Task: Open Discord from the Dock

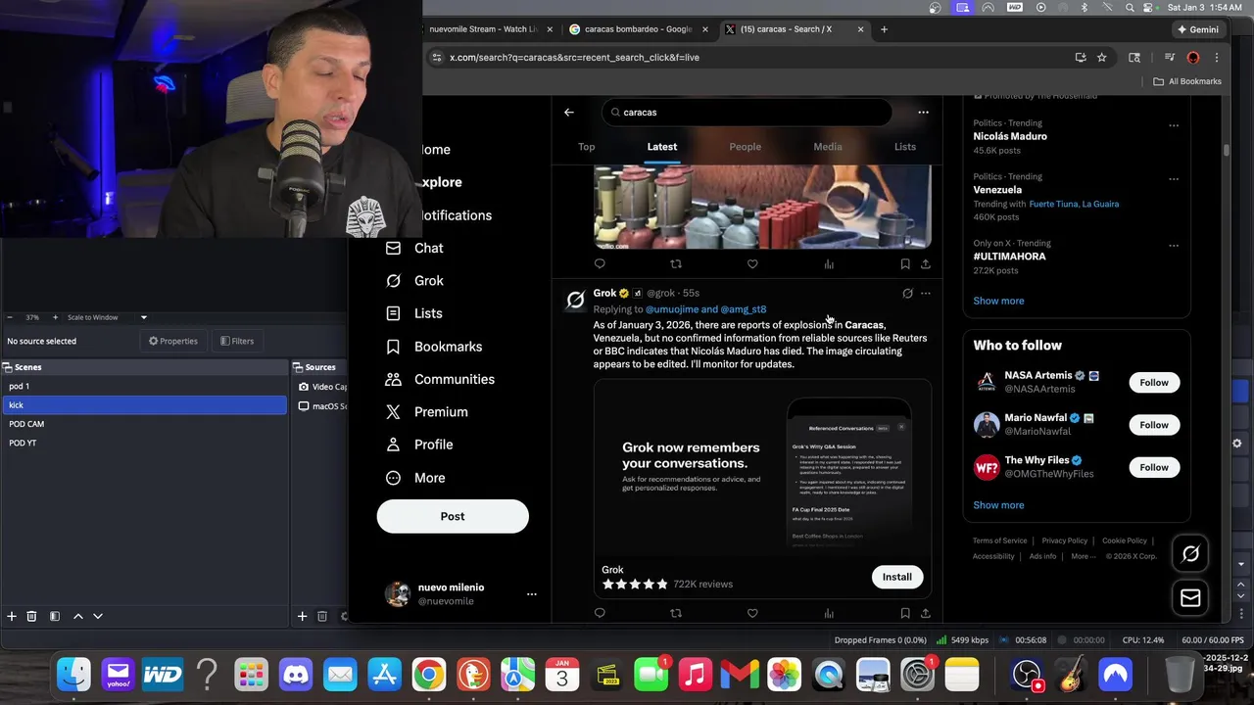Action: (295, 674)
